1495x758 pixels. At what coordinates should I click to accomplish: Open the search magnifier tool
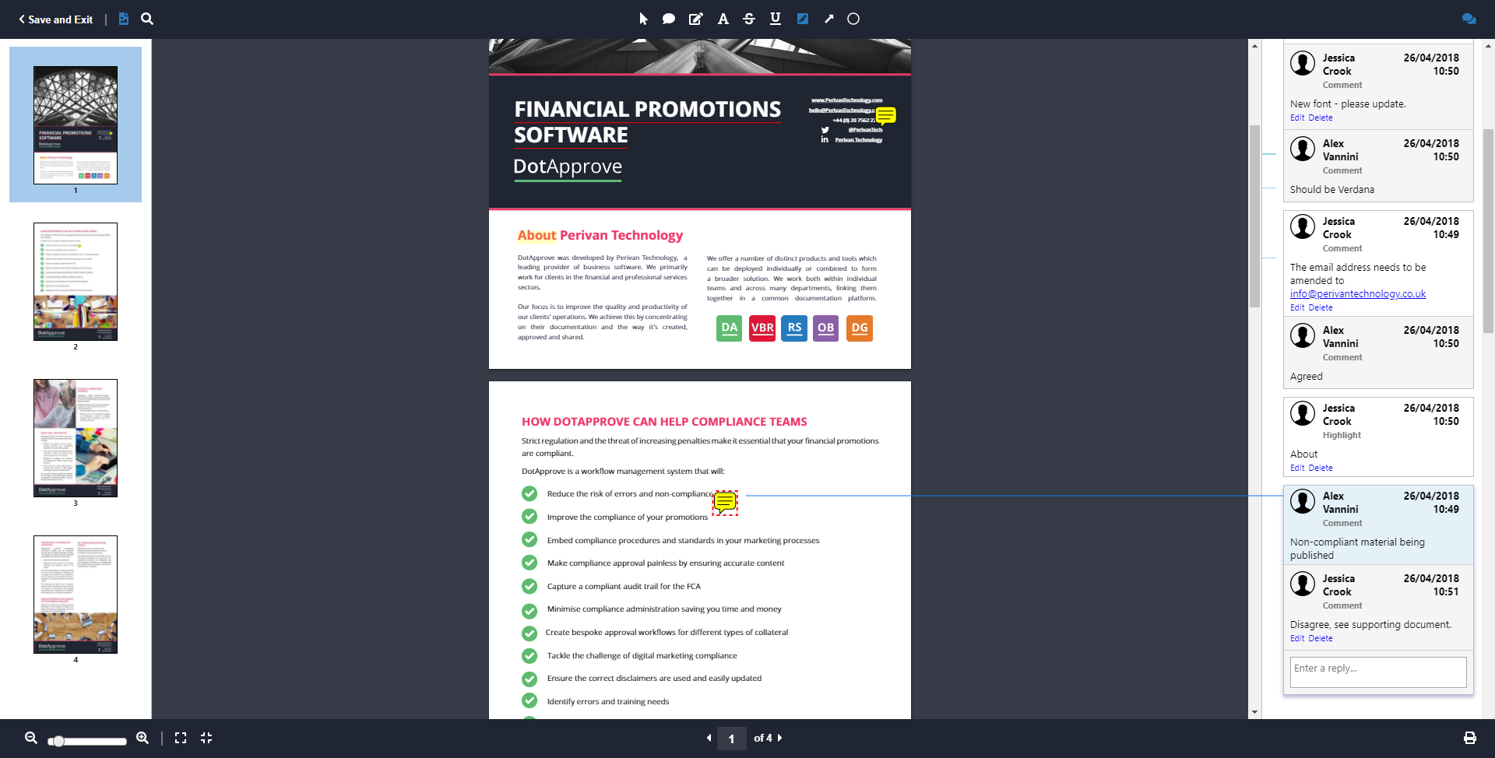click(147, 19)
